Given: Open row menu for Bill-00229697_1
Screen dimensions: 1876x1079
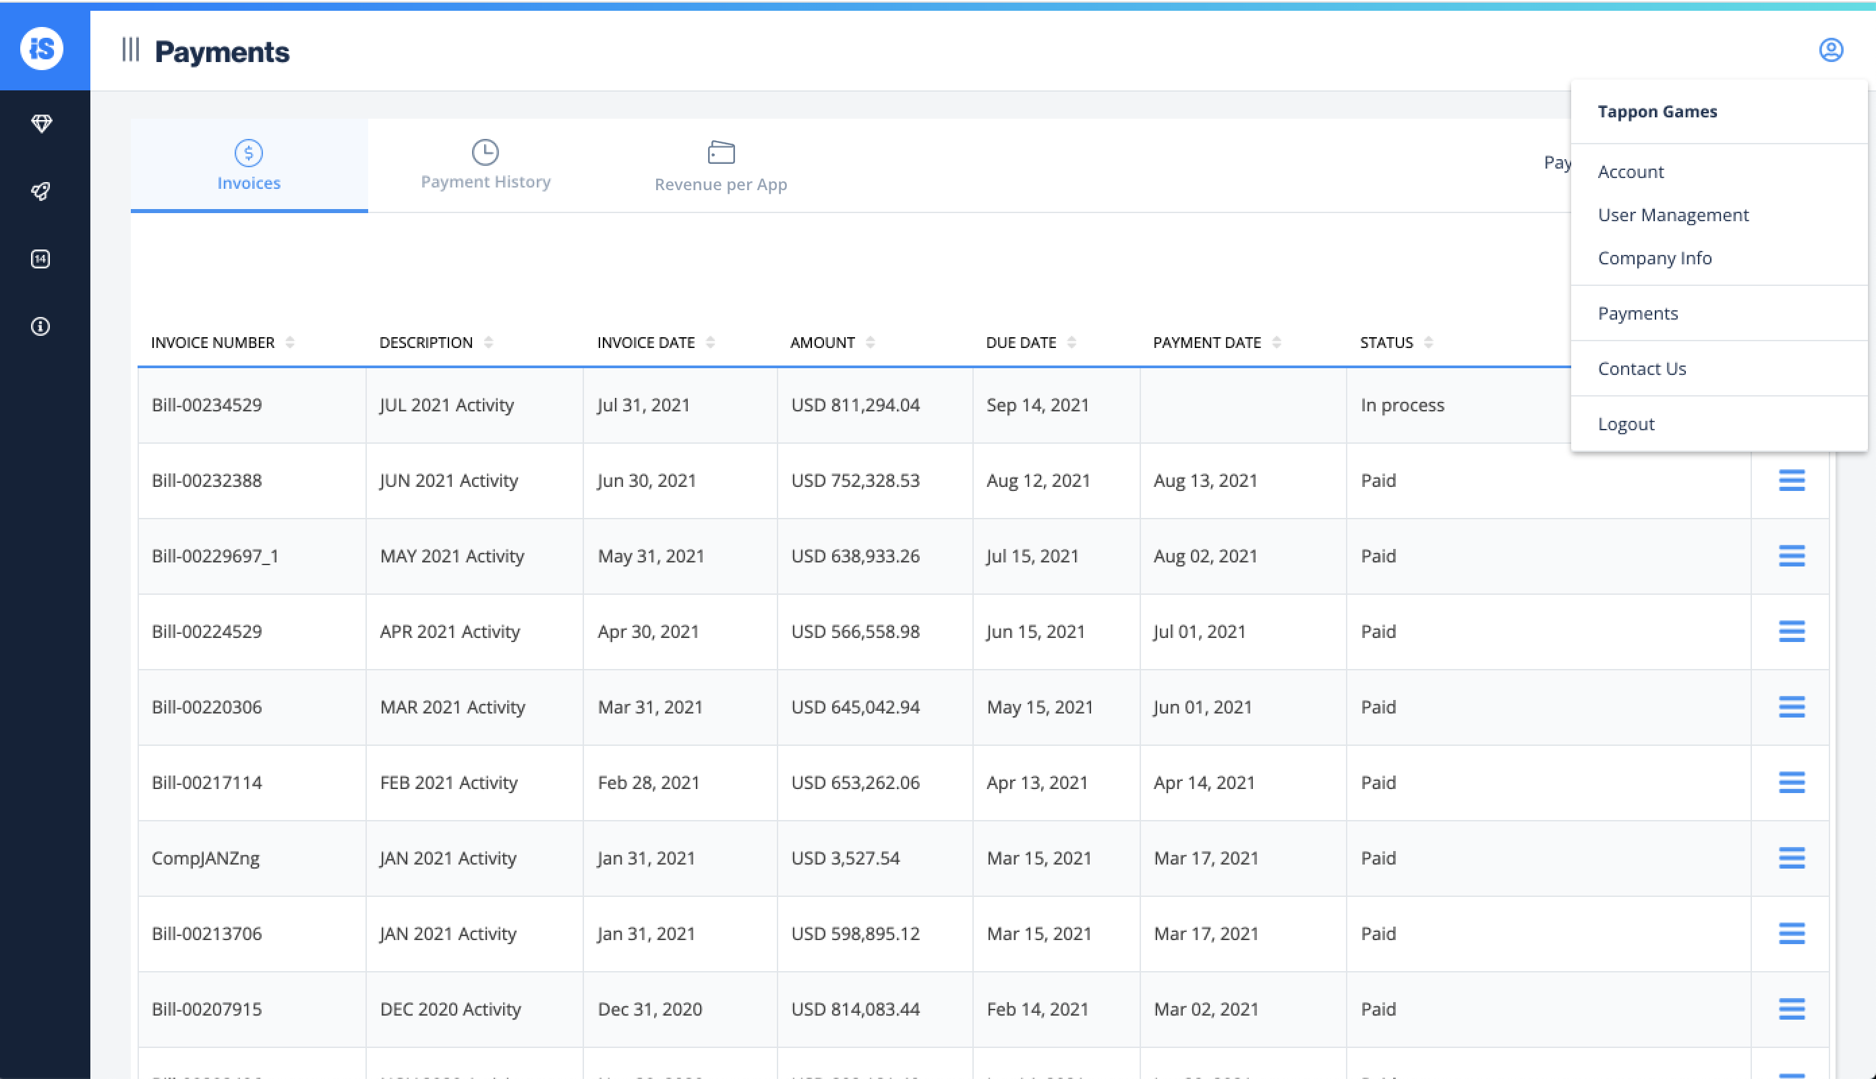Looking at the screenshot, I should coord(1792,556).
